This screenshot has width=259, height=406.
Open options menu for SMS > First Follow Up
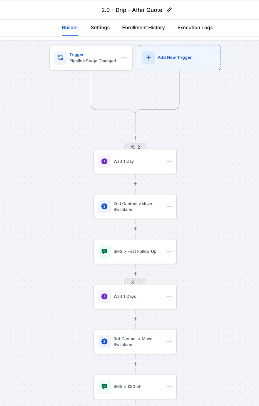click(169, 252)
